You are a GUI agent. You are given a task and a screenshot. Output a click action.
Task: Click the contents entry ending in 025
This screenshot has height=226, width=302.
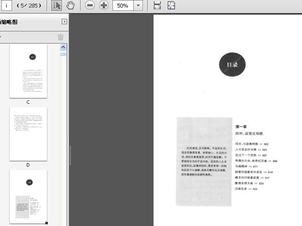(248, 189)
